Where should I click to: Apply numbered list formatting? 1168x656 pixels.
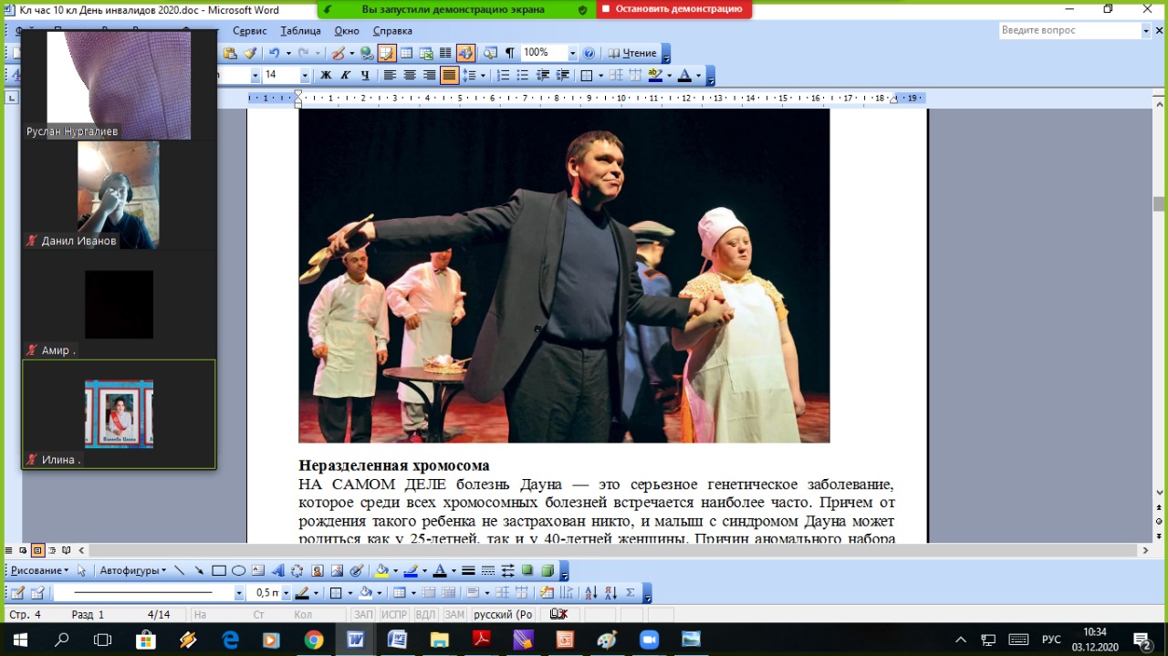pyautogui.click(x=503, y=76)
